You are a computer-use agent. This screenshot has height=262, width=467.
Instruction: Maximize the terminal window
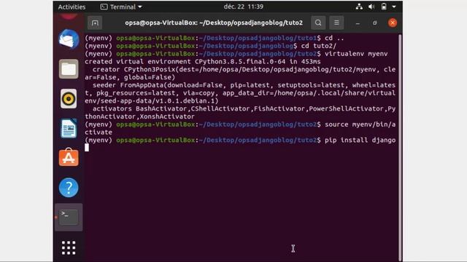(x=375, y=23)
